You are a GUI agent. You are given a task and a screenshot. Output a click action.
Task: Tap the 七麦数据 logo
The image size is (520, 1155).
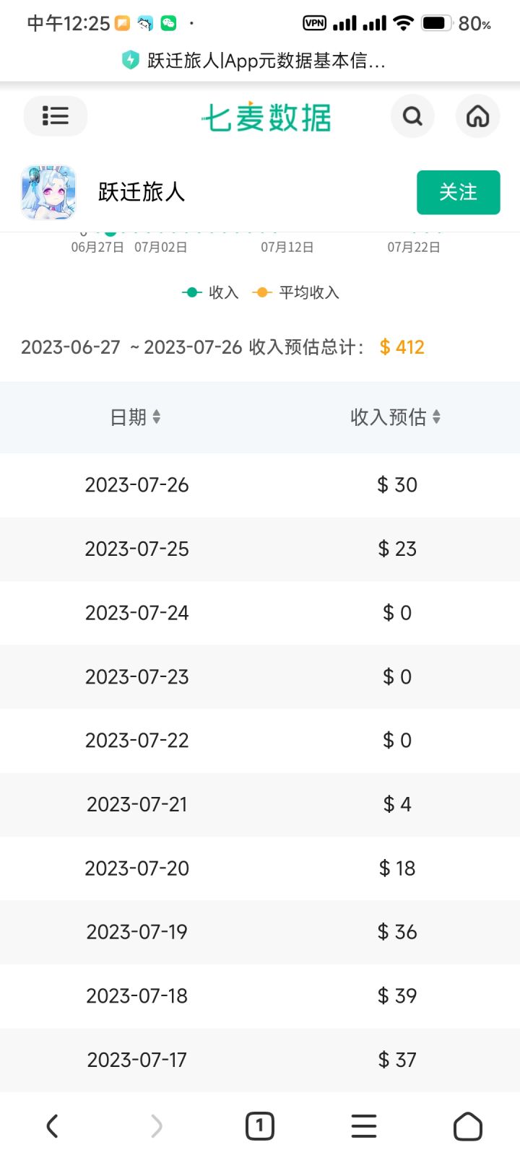(266, 117)
